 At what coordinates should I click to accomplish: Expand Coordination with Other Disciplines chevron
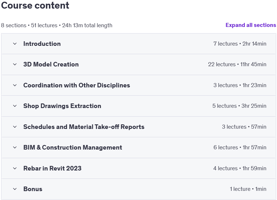click(15, 85)
